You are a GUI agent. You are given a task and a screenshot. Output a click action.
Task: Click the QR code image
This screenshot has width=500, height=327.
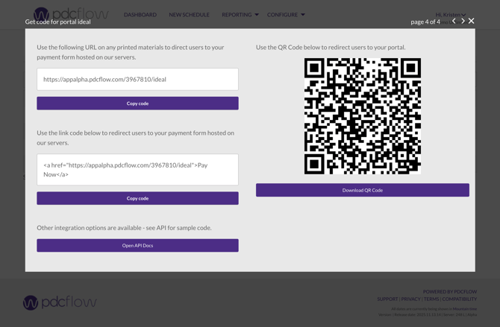363,116
